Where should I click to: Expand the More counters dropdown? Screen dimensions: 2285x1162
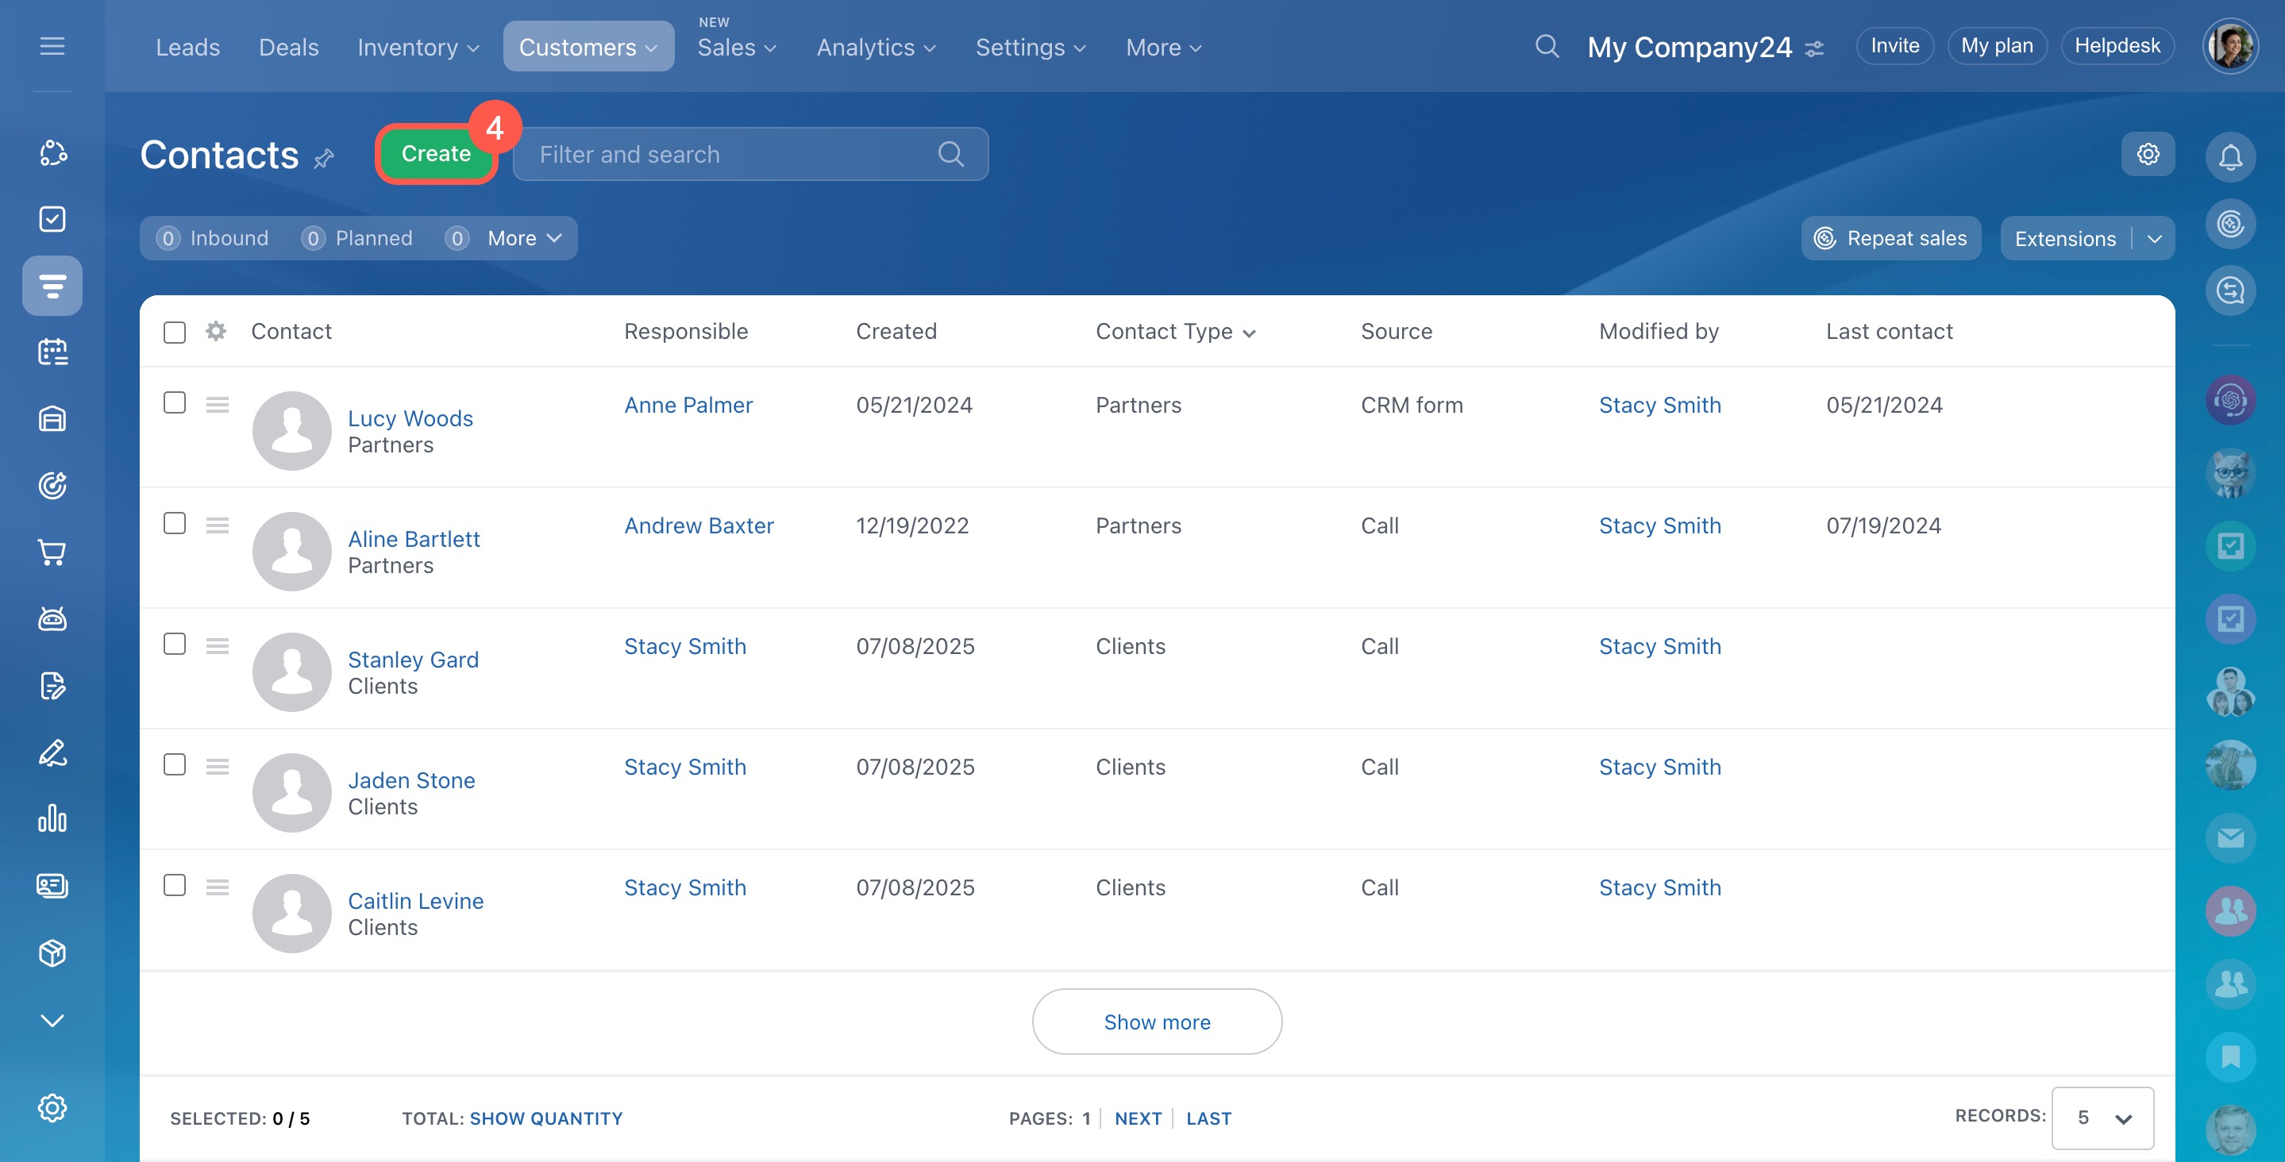coord(524,239)
